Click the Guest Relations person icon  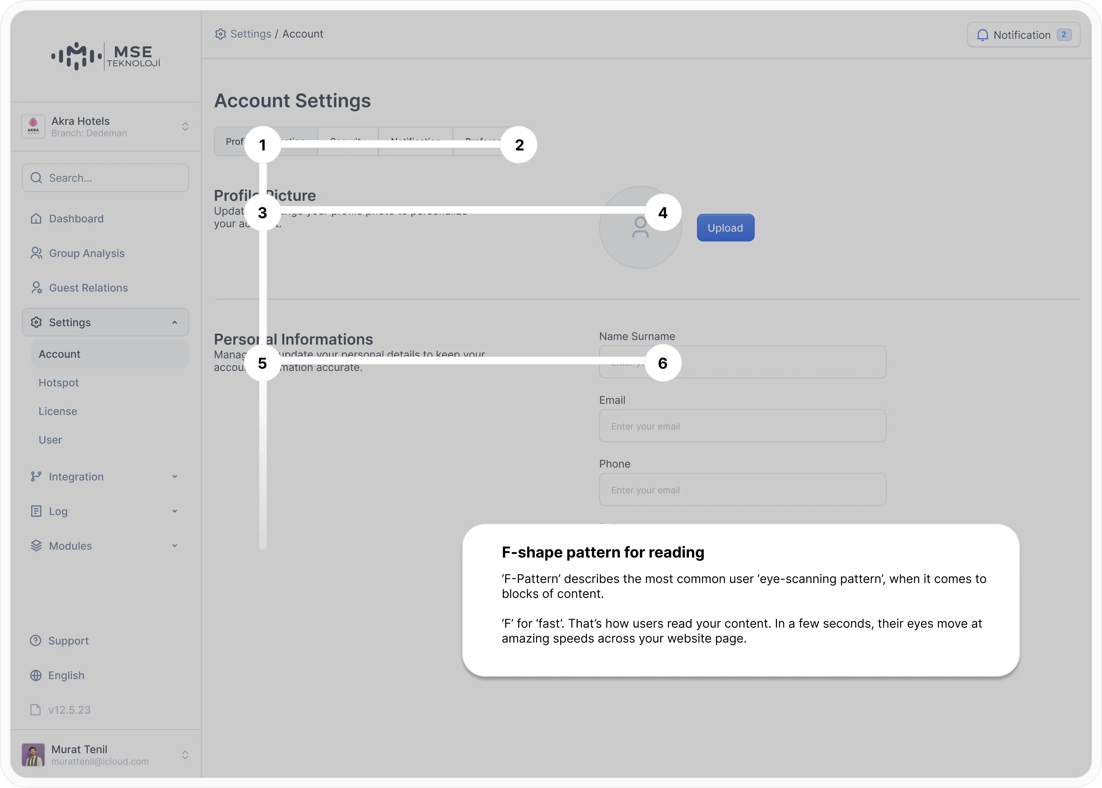click(x=36, y=288)
